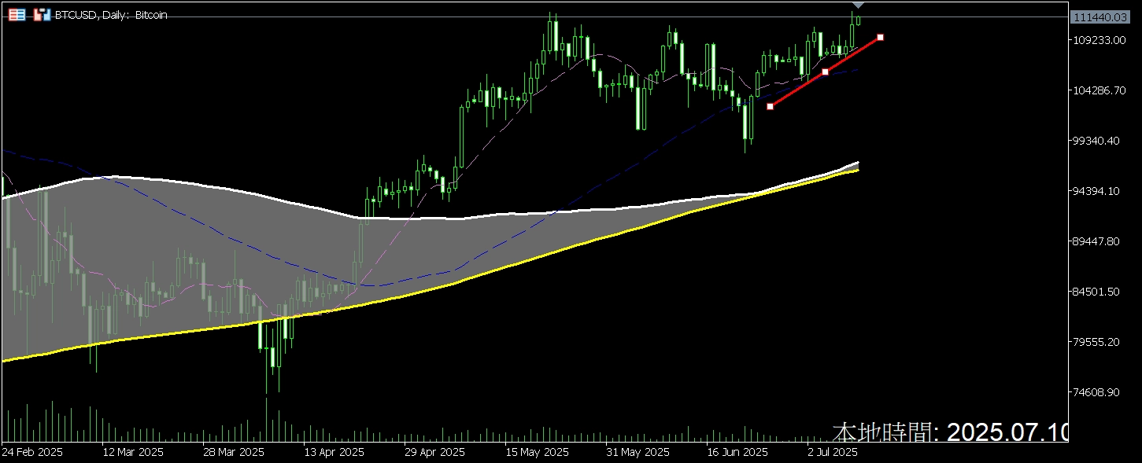This screenshot has height=463, width=1142.
Task: Open the One Click Trading panel icon
Action: pyautogui.click(x=17, y=14)
